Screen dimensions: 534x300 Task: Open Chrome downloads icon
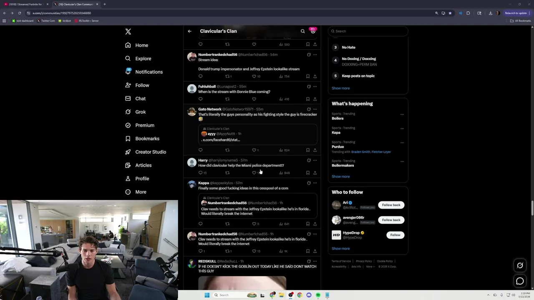coord(490,13)
